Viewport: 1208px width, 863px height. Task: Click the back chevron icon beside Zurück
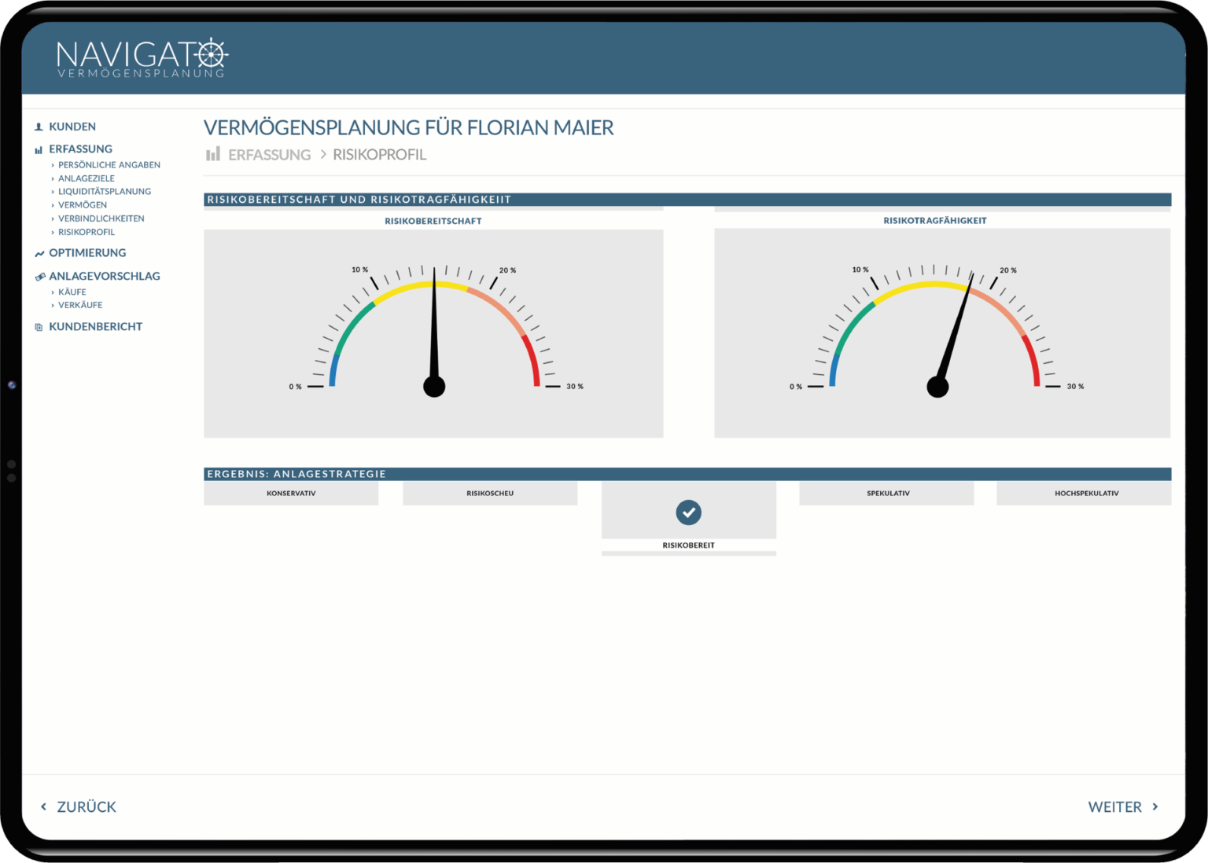[x=42, y=806]
